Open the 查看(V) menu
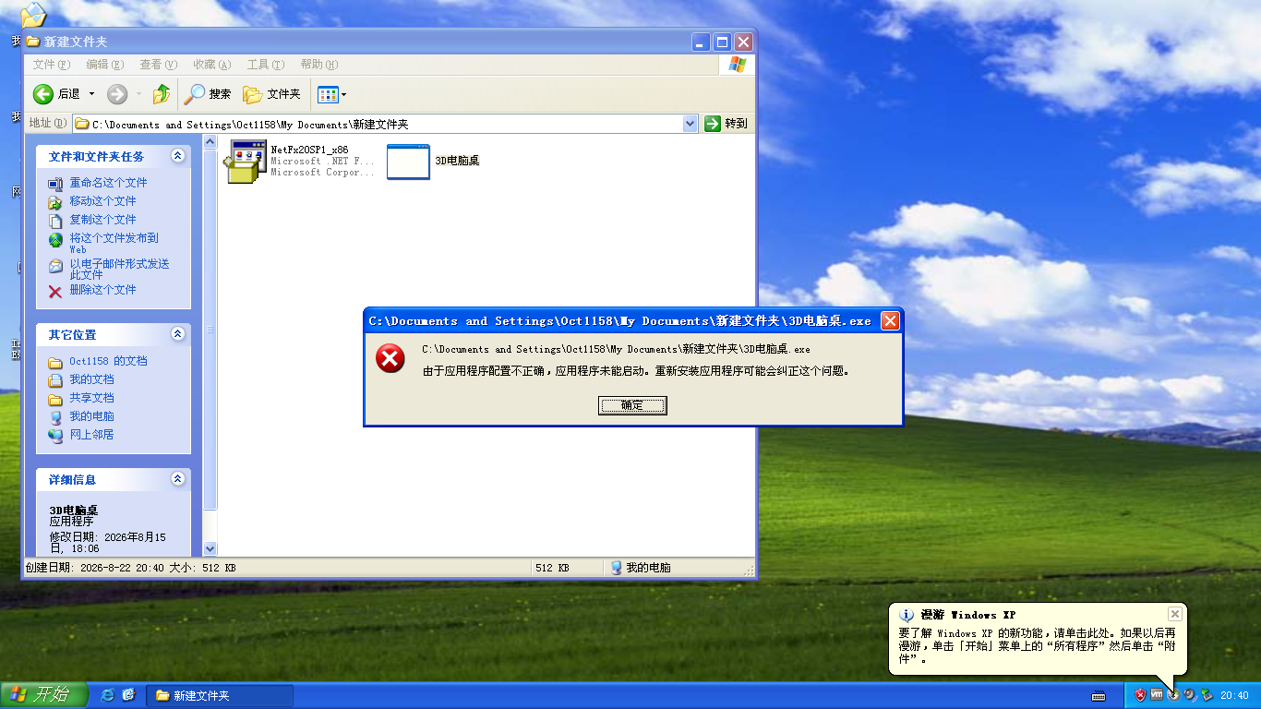 [158, 65]
